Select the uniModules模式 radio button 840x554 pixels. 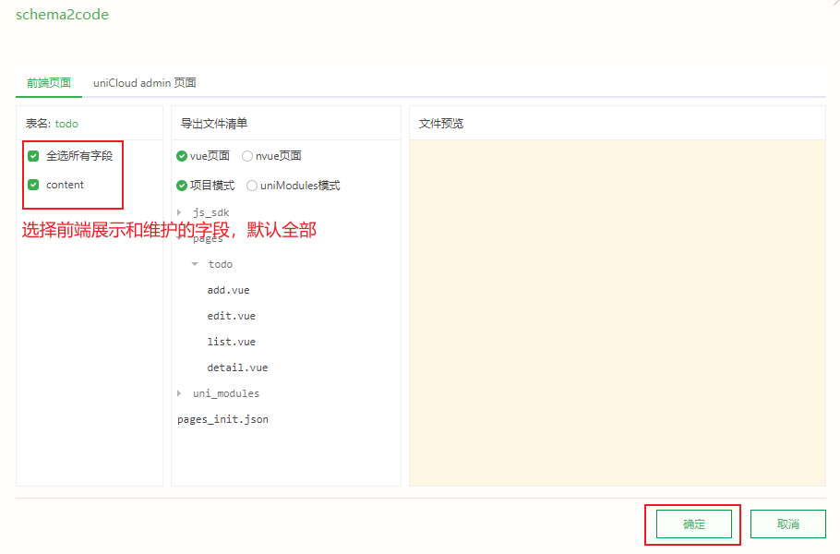pos(251,185)
